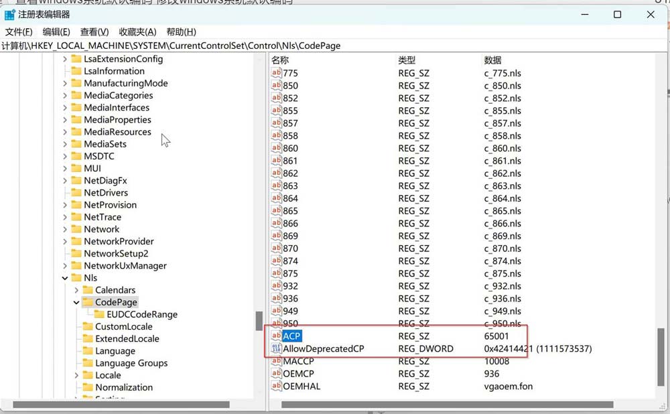
Task: Expand the Locale key
Action: pyautogui.click(x=76, y=375)
